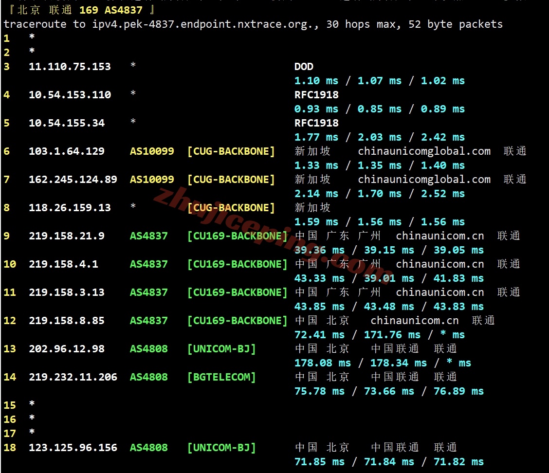Click chinaunicomglobal.com on the hop 7 row
549x473 pixels.
pyautogui.click(x=424, y=180)
